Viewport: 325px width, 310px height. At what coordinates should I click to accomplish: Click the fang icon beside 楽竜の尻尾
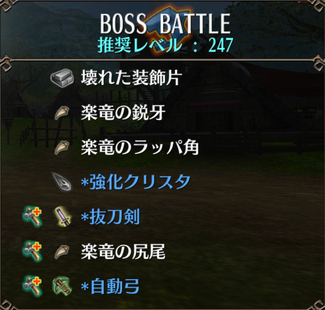tap(62, 252)
